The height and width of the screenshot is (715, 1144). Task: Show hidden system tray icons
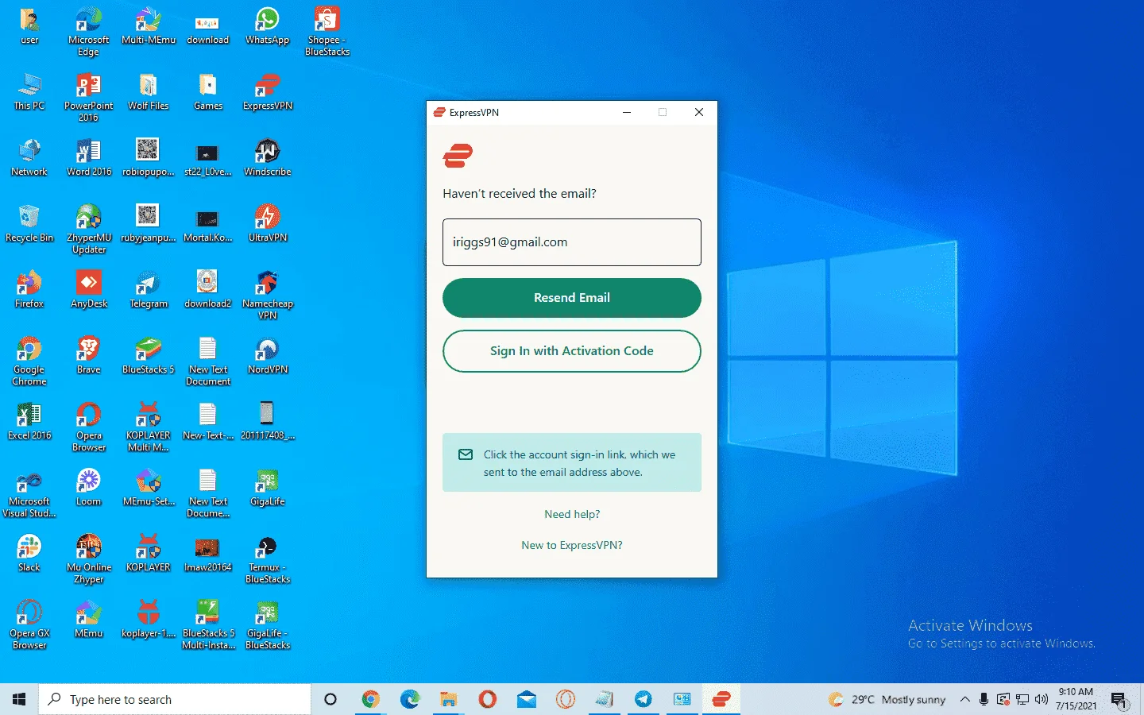click(x=964, y=699)
